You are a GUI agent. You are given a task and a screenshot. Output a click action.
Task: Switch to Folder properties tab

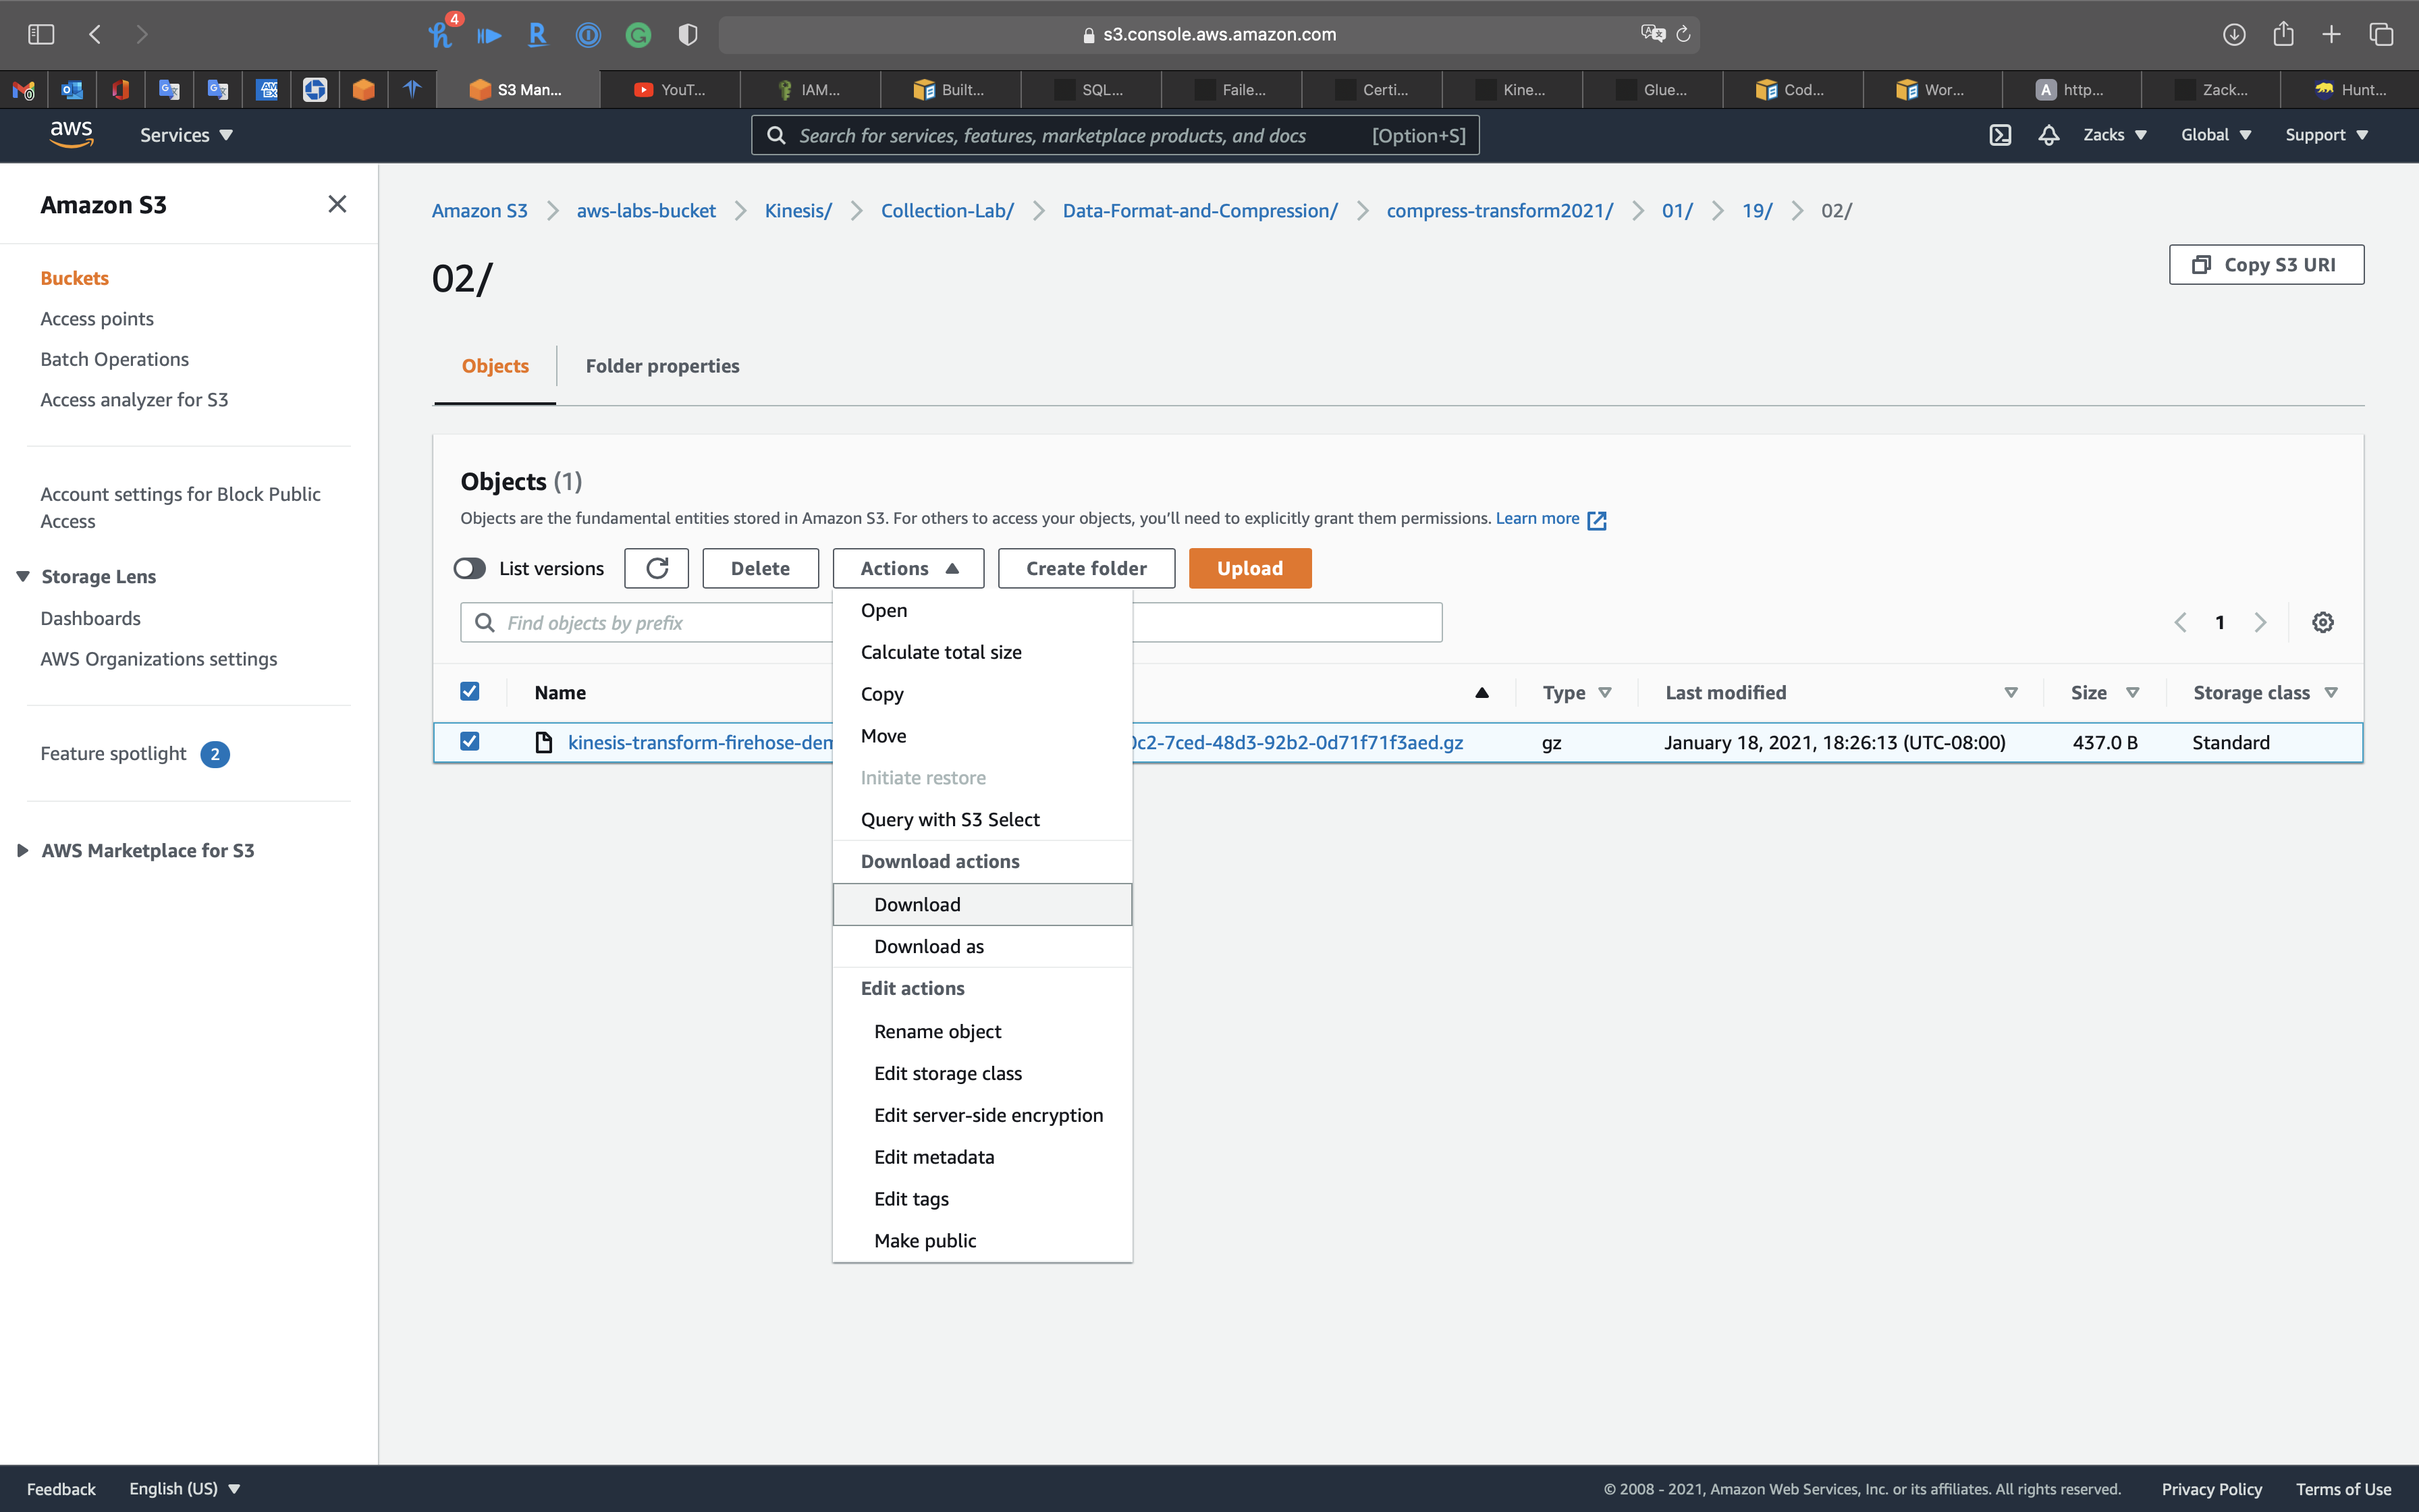[x=661, y=366]
